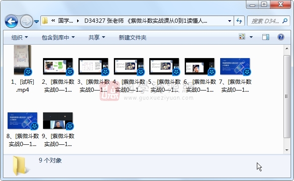Open recent locations dropdown next to Forward
This screenshot has width=294, height=181.
[37, 22]
